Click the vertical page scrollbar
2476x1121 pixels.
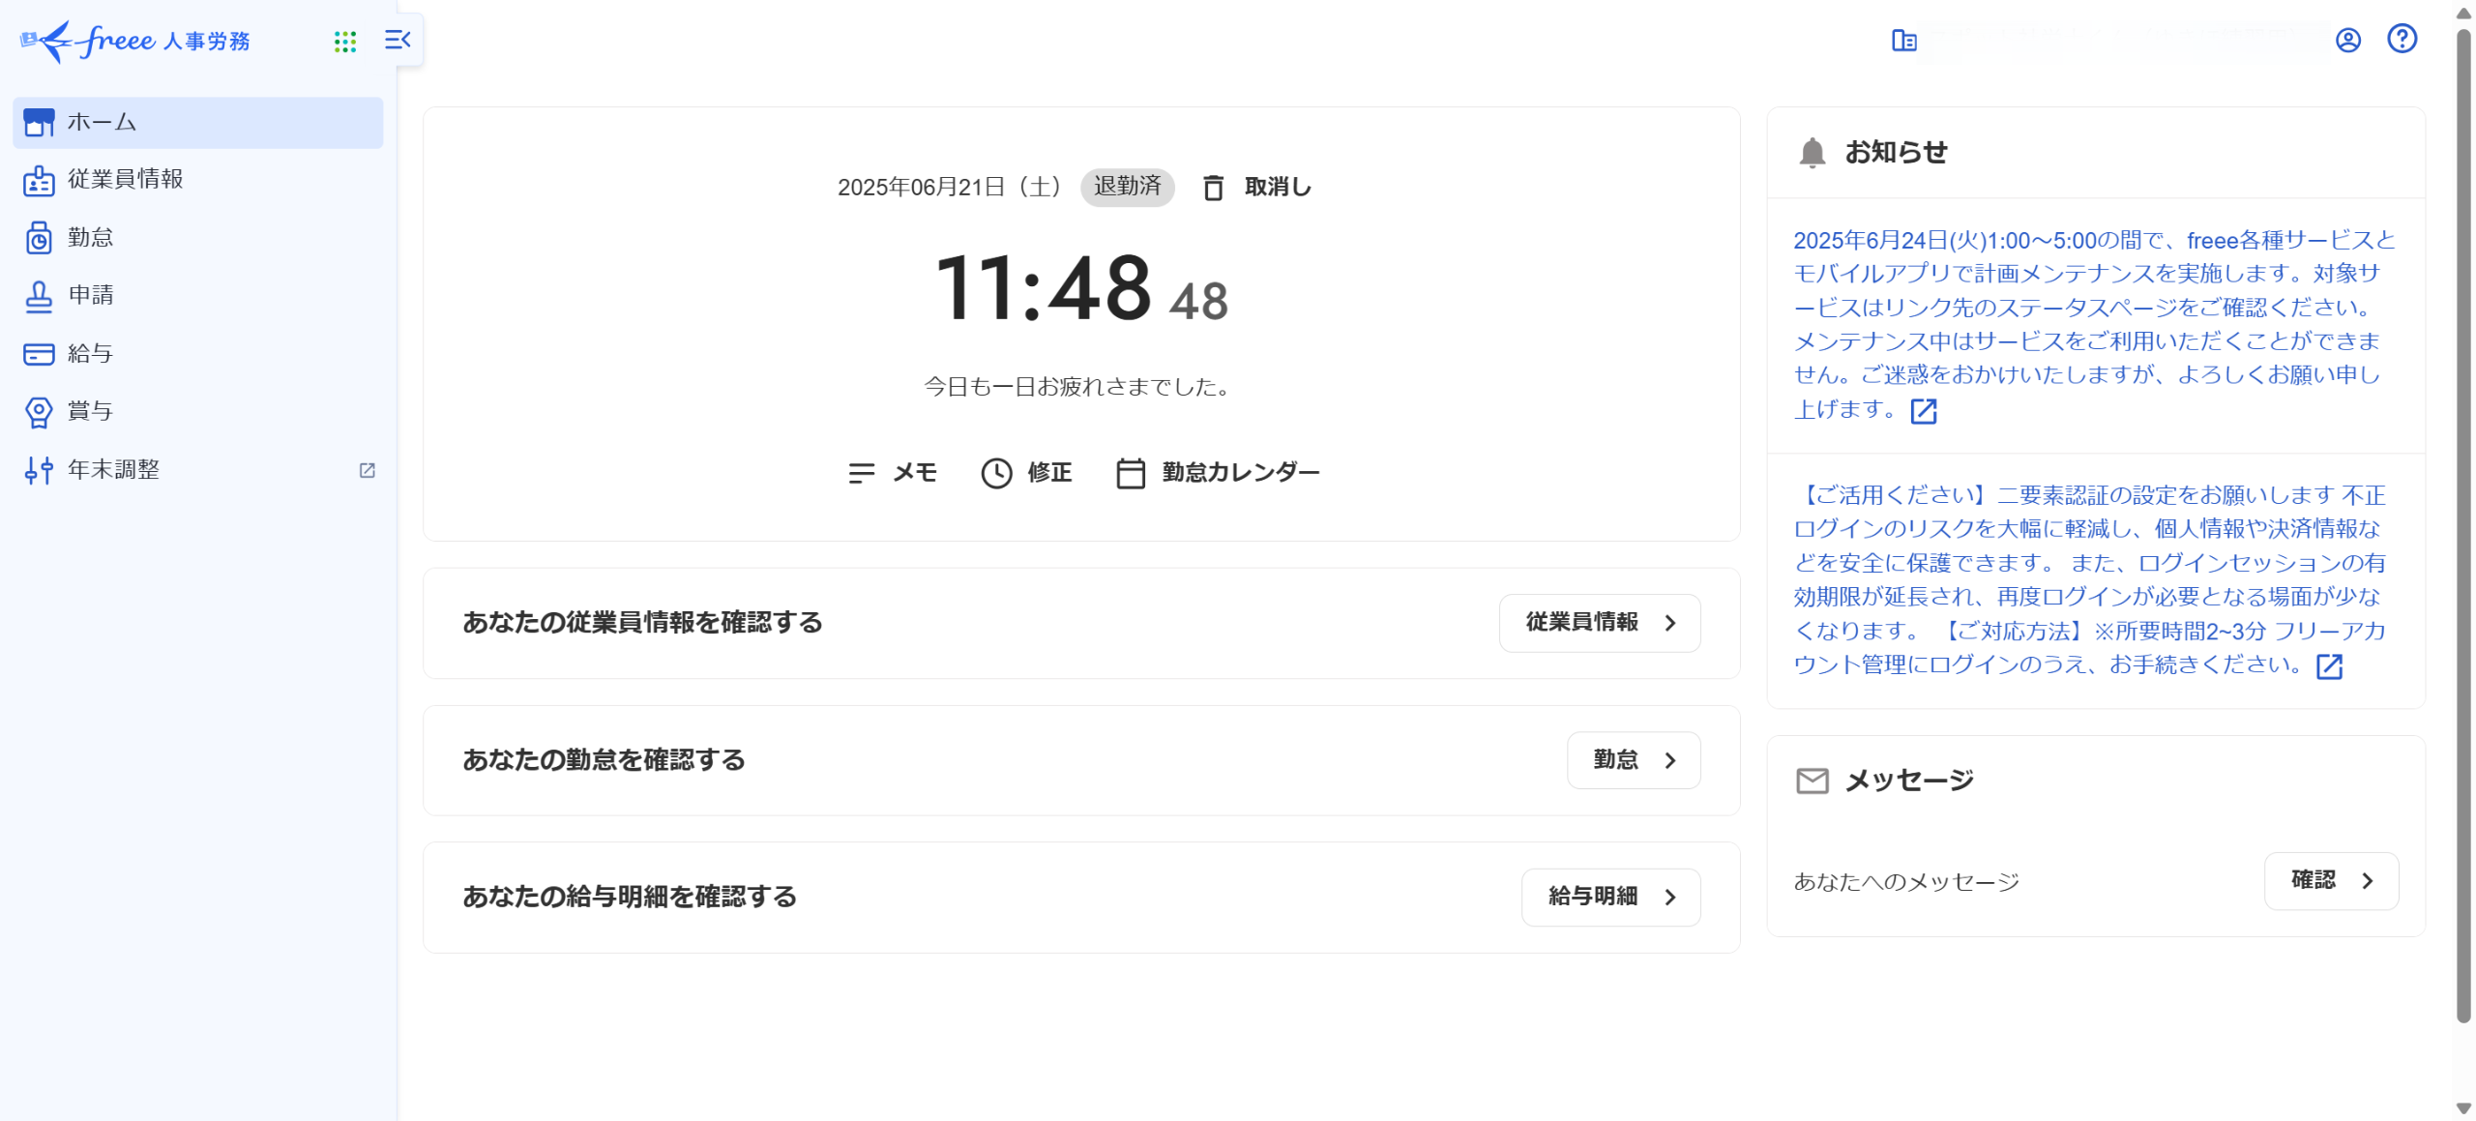[2462, 522]
